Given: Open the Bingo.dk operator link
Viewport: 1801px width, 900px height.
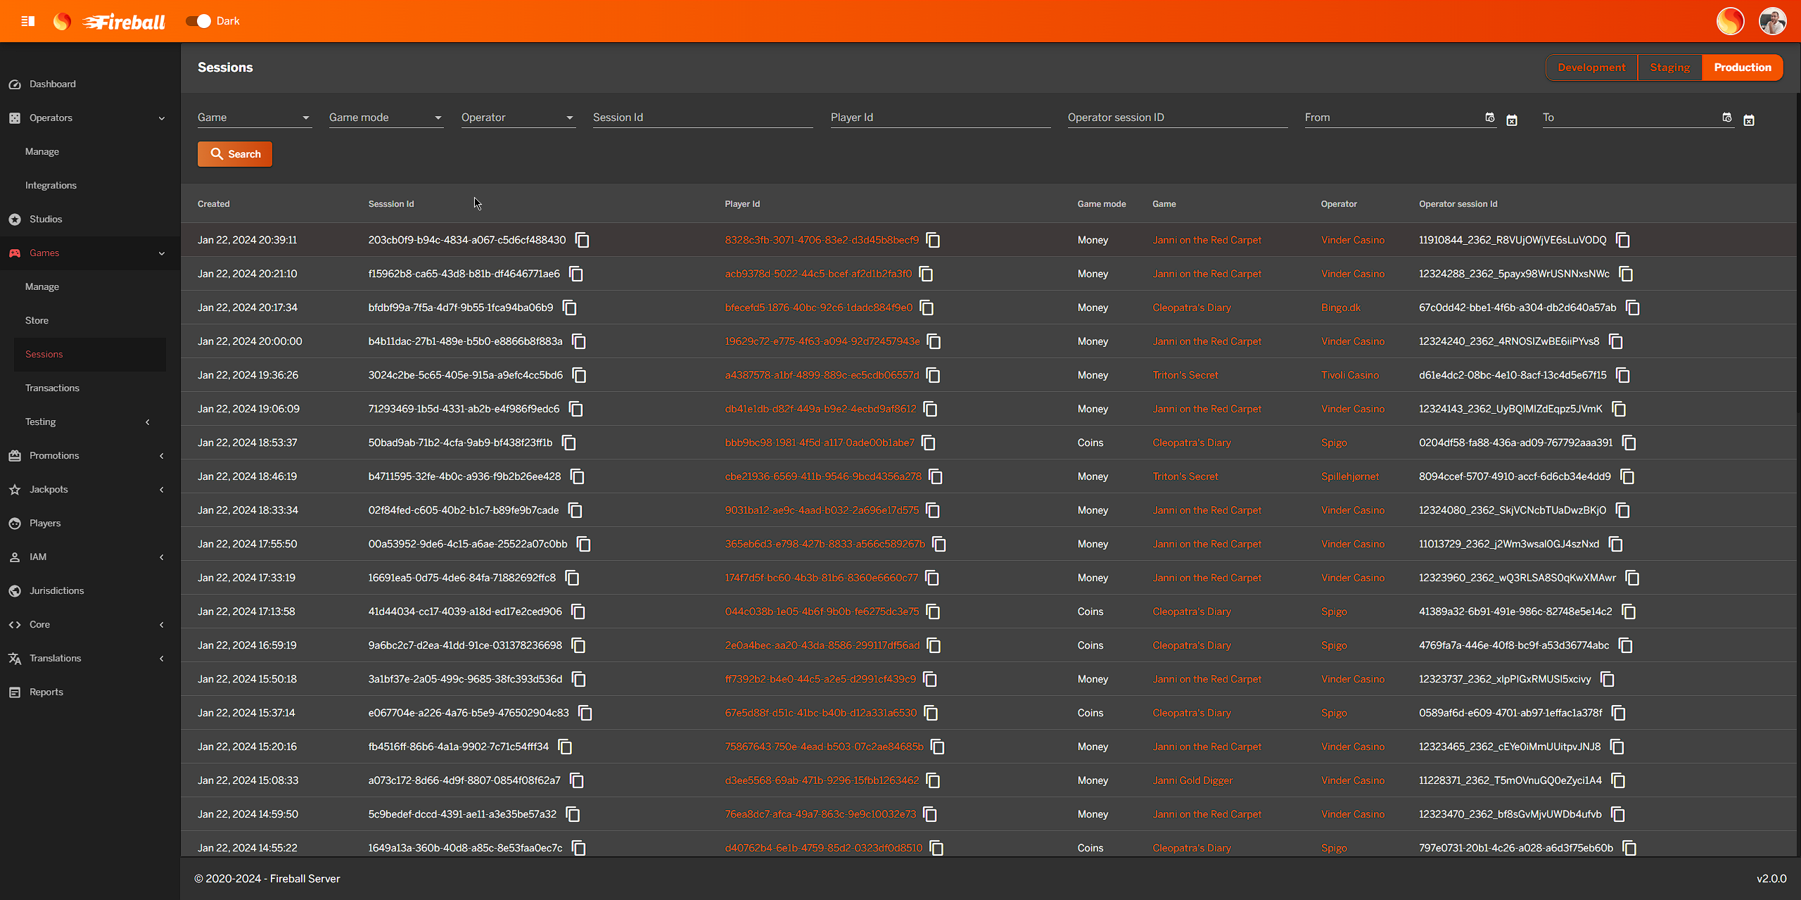Looking at the screenshot, I should [1340, 308].
